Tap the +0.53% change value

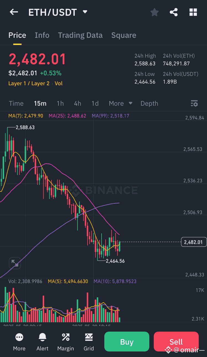tap(51, 73)
